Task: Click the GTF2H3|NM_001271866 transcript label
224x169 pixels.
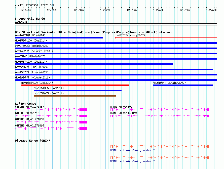Action: pos(29,125)
